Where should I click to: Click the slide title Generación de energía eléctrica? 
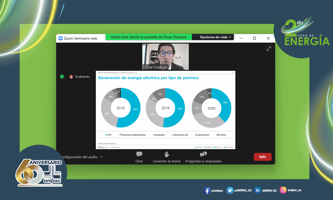(x=148, y=78)
